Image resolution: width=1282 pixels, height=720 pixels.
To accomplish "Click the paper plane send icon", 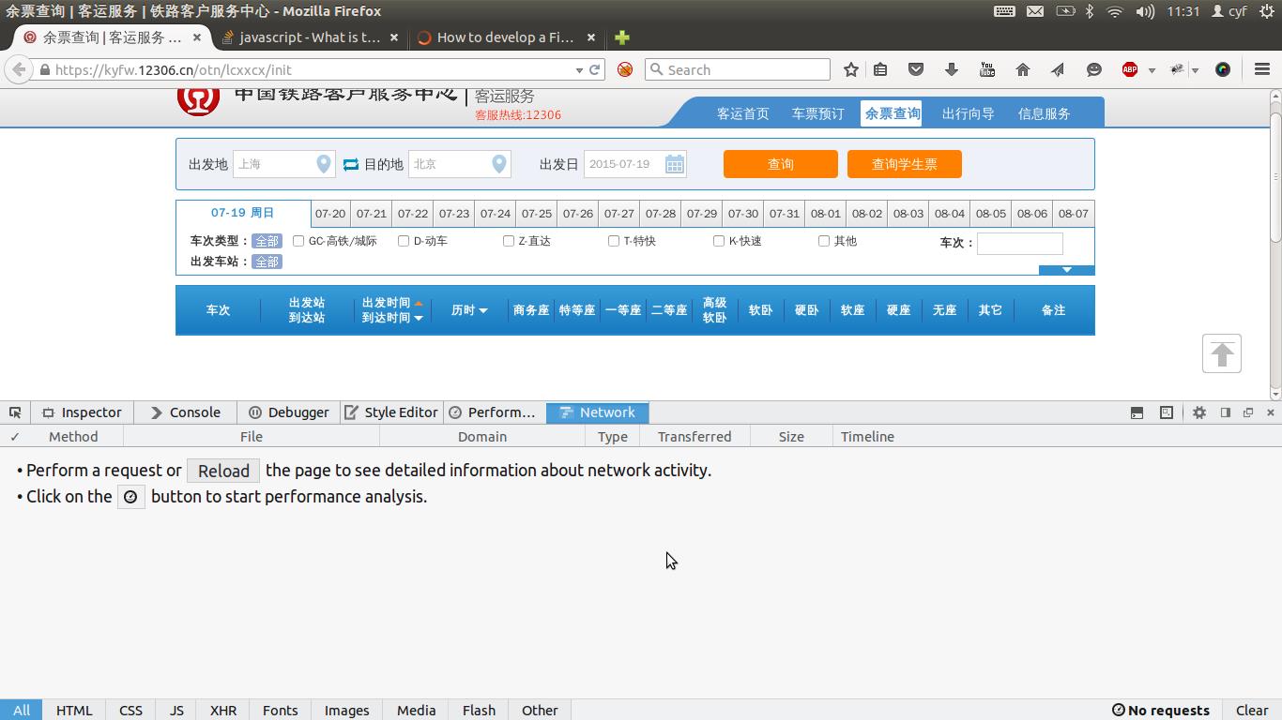I will tap(1058, 69).
